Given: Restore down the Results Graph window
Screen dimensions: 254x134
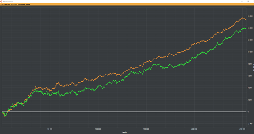Looking at the screenshot, I should 248,1.
